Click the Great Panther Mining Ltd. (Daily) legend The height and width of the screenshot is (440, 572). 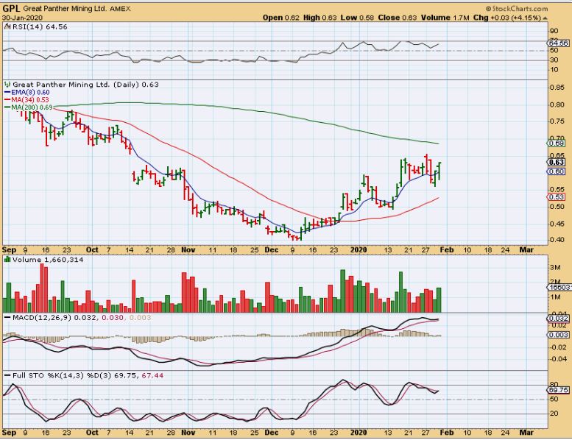[85, 85]
